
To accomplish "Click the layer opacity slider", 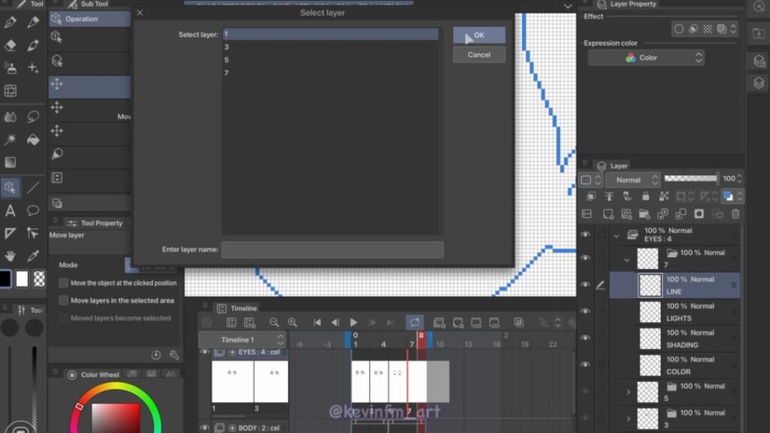I will click(691, 179).
